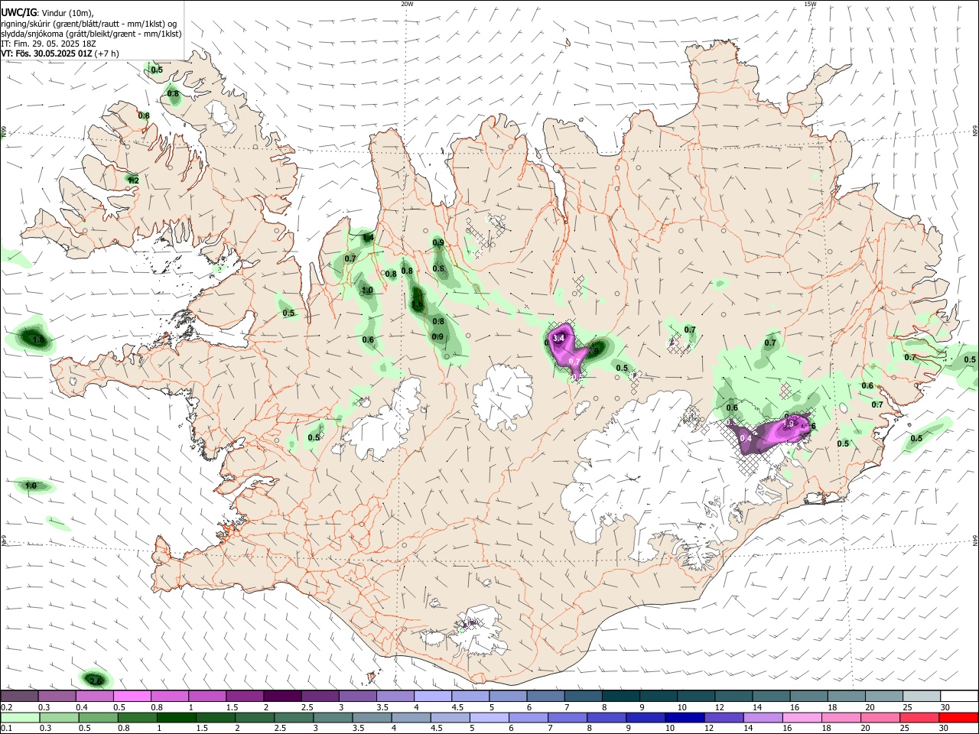Click the 3.4 precipitation value on the map

pyautogui.click(x=558, y=338)
